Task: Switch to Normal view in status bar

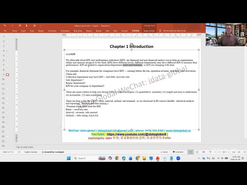Action: click(190, 152)
